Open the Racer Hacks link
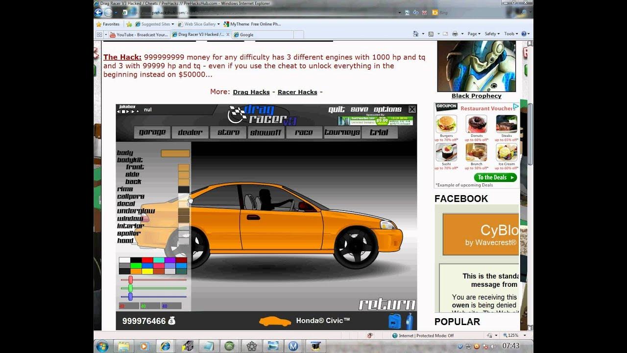The image size is (627, 353). 297,92
